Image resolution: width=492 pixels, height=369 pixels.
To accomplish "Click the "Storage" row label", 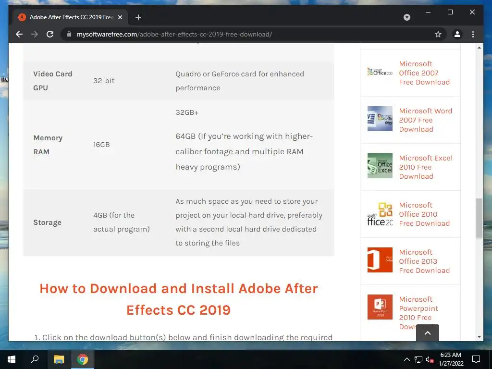I will (48, 222).
